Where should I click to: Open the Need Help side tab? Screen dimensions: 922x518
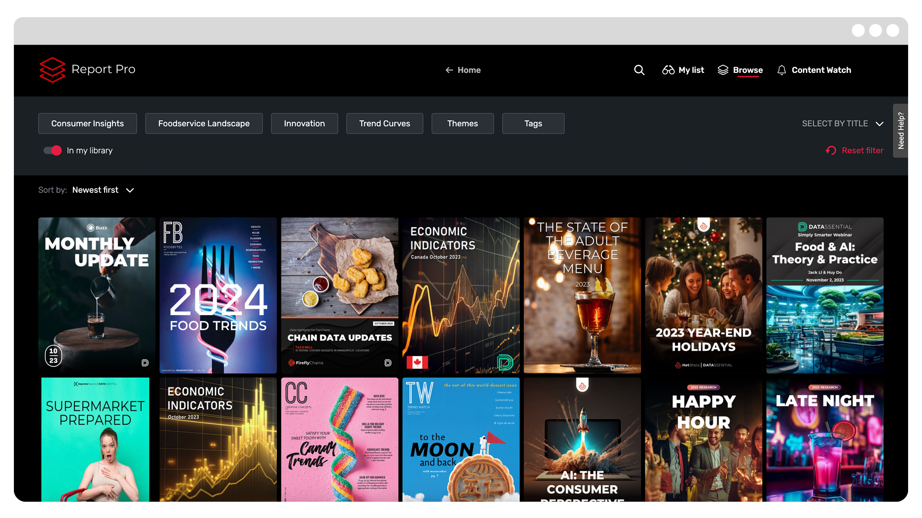901,130
